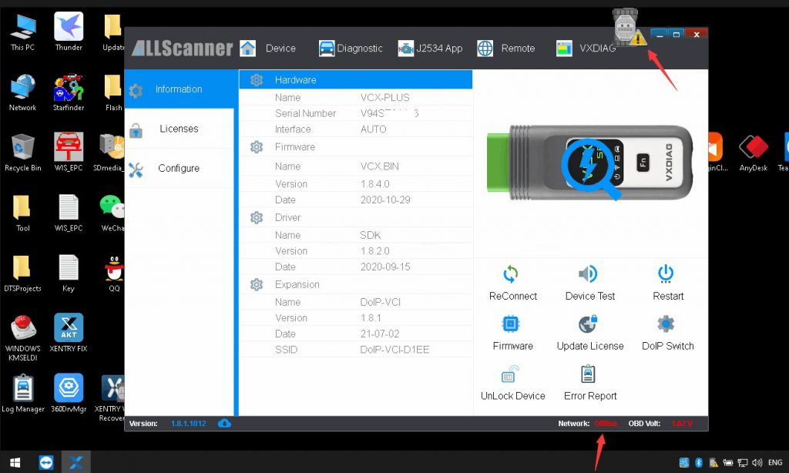Click the Network Offline status
Screen dimensions: 789x473
coord(606,423)
